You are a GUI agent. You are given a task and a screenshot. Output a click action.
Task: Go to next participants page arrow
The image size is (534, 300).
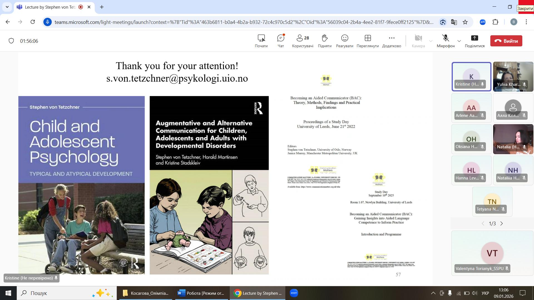click(x=502, y=224)
